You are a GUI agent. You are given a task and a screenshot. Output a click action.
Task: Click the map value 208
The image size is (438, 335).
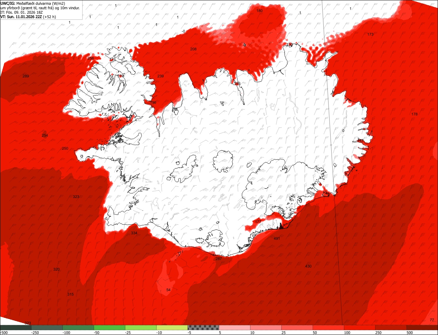(x=193, y=49)
